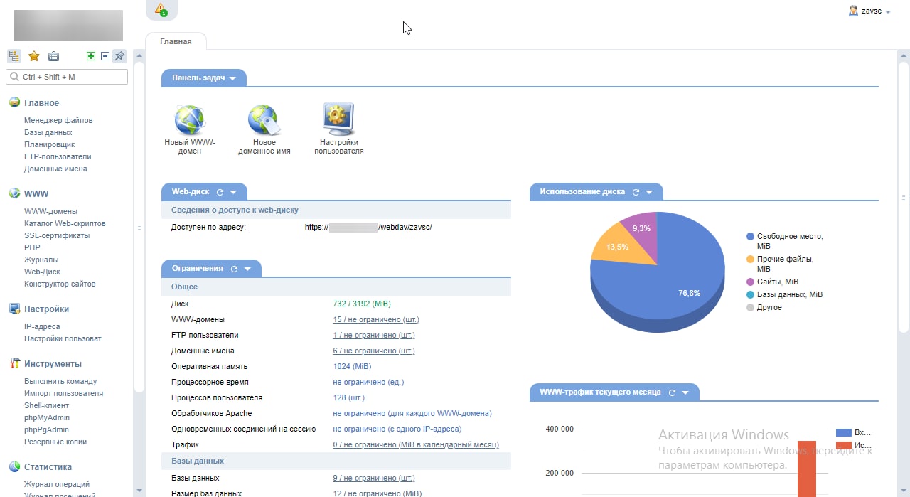Viewport: 910px width, 497px height.
Task: Click Трафик limit link 0 / не ограничено
Action: [416, 445]
